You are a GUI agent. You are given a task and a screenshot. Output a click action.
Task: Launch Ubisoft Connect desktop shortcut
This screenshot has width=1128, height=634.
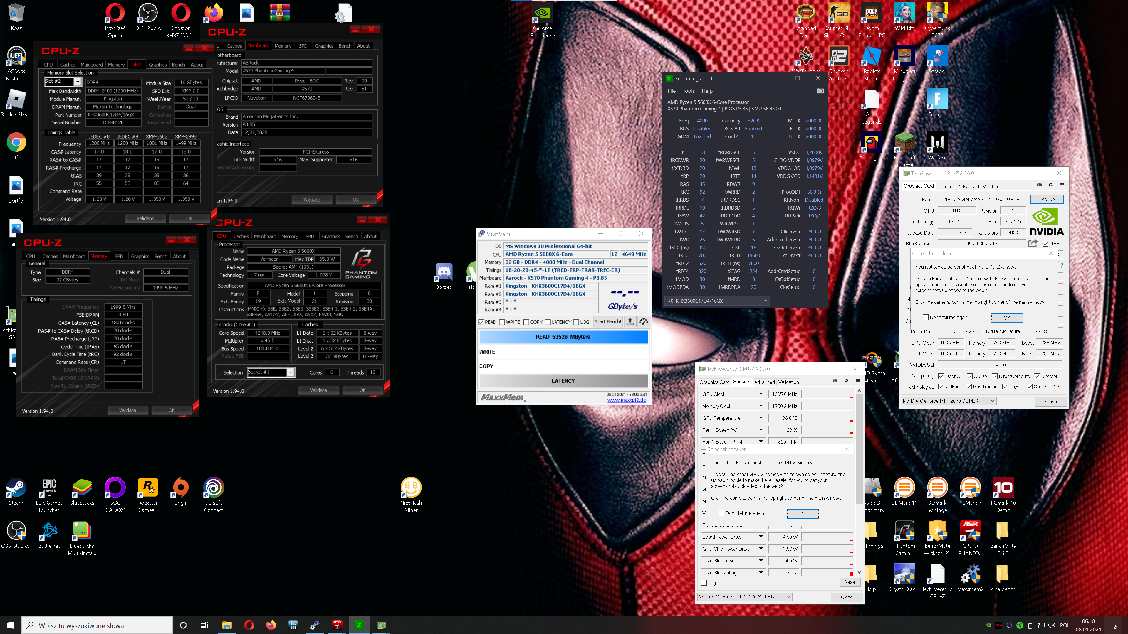click(x=213, y=495)
